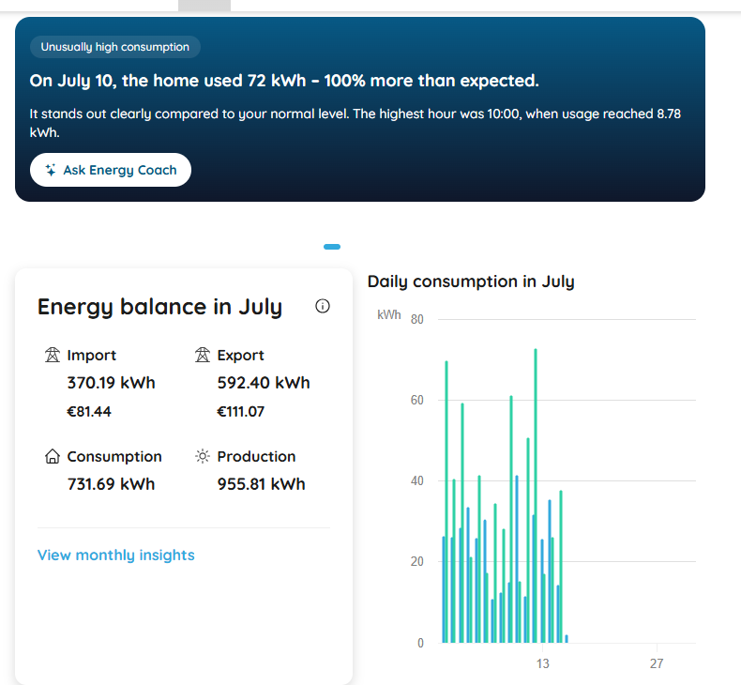Open the View monthly insights link
This screenshot has width=741, height=685.
point(115,555)
